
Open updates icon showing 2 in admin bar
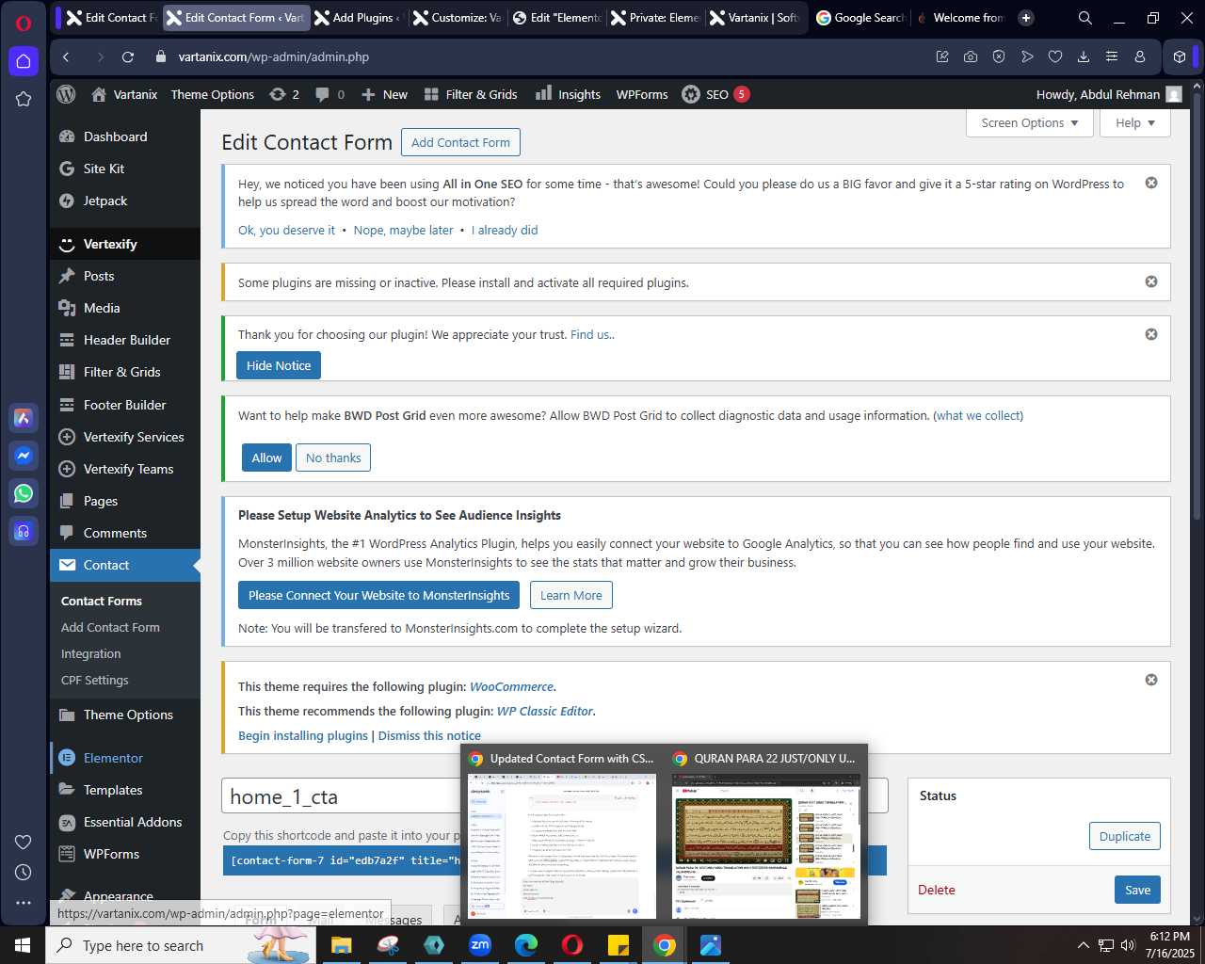click(x=284, y=94)
